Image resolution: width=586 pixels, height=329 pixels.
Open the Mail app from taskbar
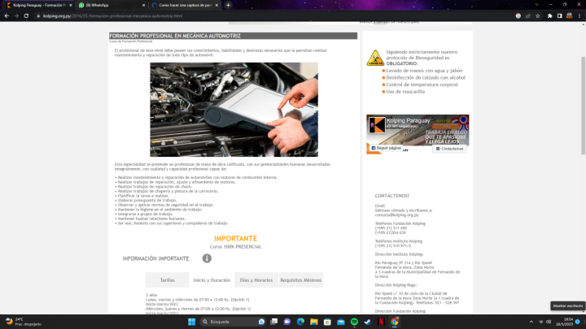[341, 322]
